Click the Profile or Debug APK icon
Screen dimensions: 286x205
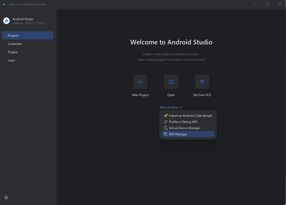tap(166, 122)
